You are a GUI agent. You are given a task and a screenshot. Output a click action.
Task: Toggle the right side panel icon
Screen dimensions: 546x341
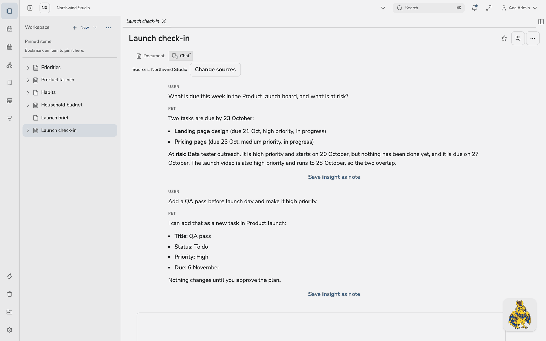tap(541, 21)
